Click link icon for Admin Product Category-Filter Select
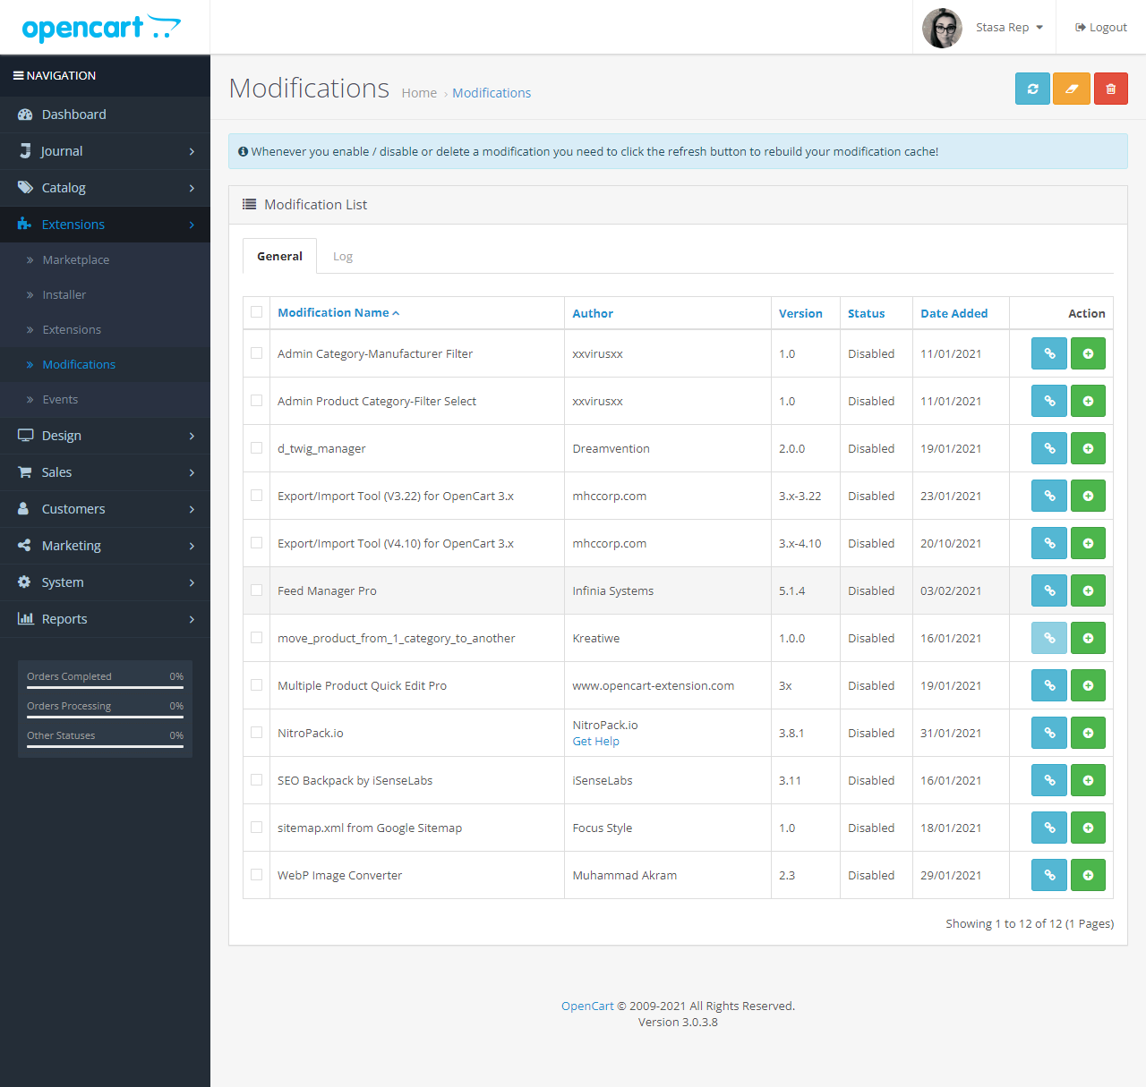This screenshot has height=1087, width=1146. tap(1049, 401)
